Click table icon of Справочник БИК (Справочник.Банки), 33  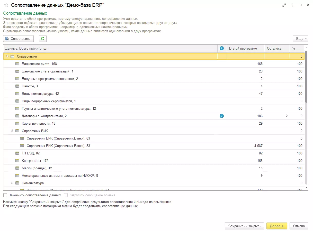point(22,146)
